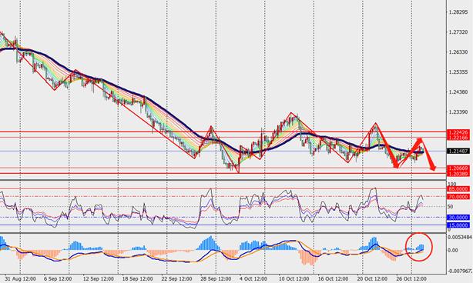Click the 1.28295 price axis value
Screen dimensions: 473x283
[458, 12]
